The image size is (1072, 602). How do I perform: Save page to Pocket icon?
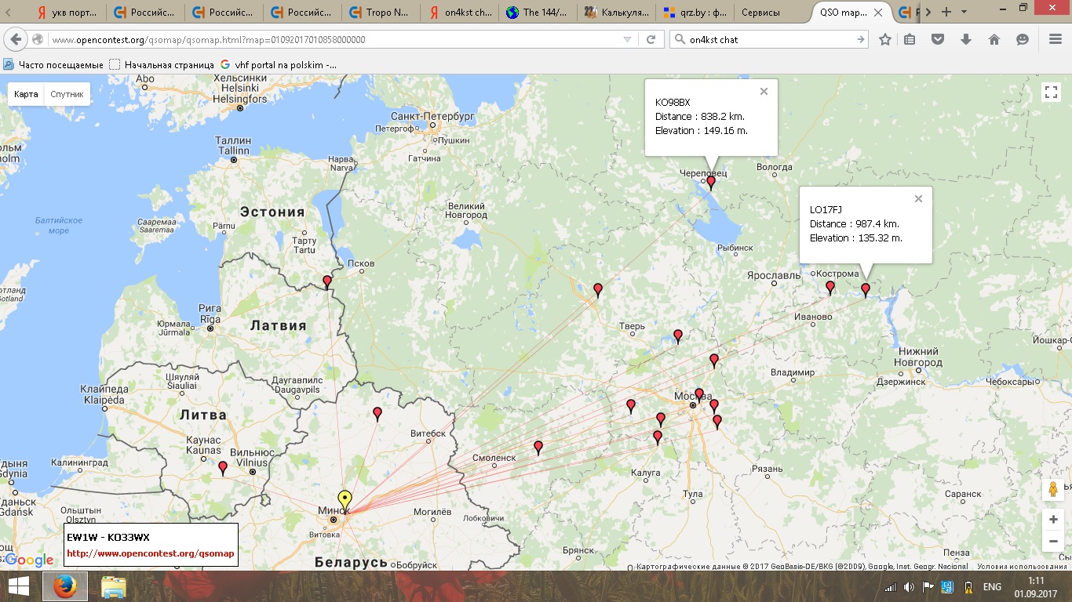(938, 39)
